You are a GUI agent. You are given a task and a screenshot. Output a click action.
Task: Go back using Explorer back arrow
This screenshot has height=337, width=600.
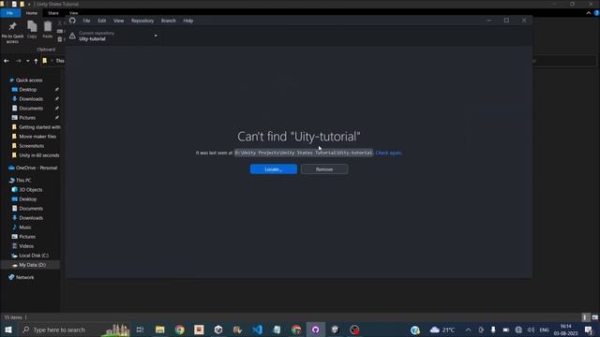click(x=7, y=61)
